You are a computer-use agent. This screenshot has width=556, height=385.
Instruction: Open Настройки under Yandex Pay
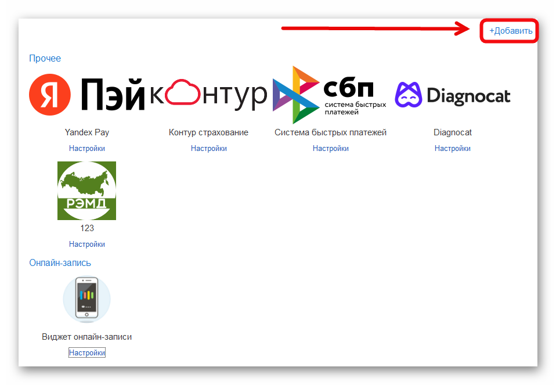tap(87, 148)
